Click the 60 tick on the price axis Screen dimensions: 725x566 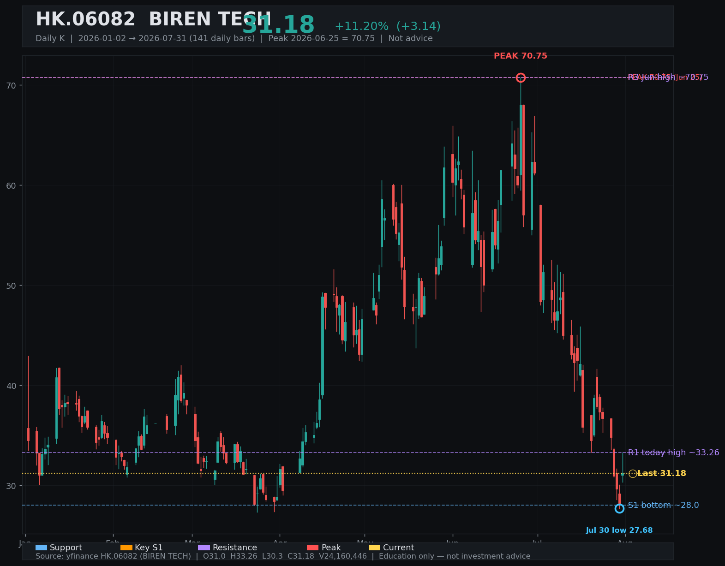11,186
